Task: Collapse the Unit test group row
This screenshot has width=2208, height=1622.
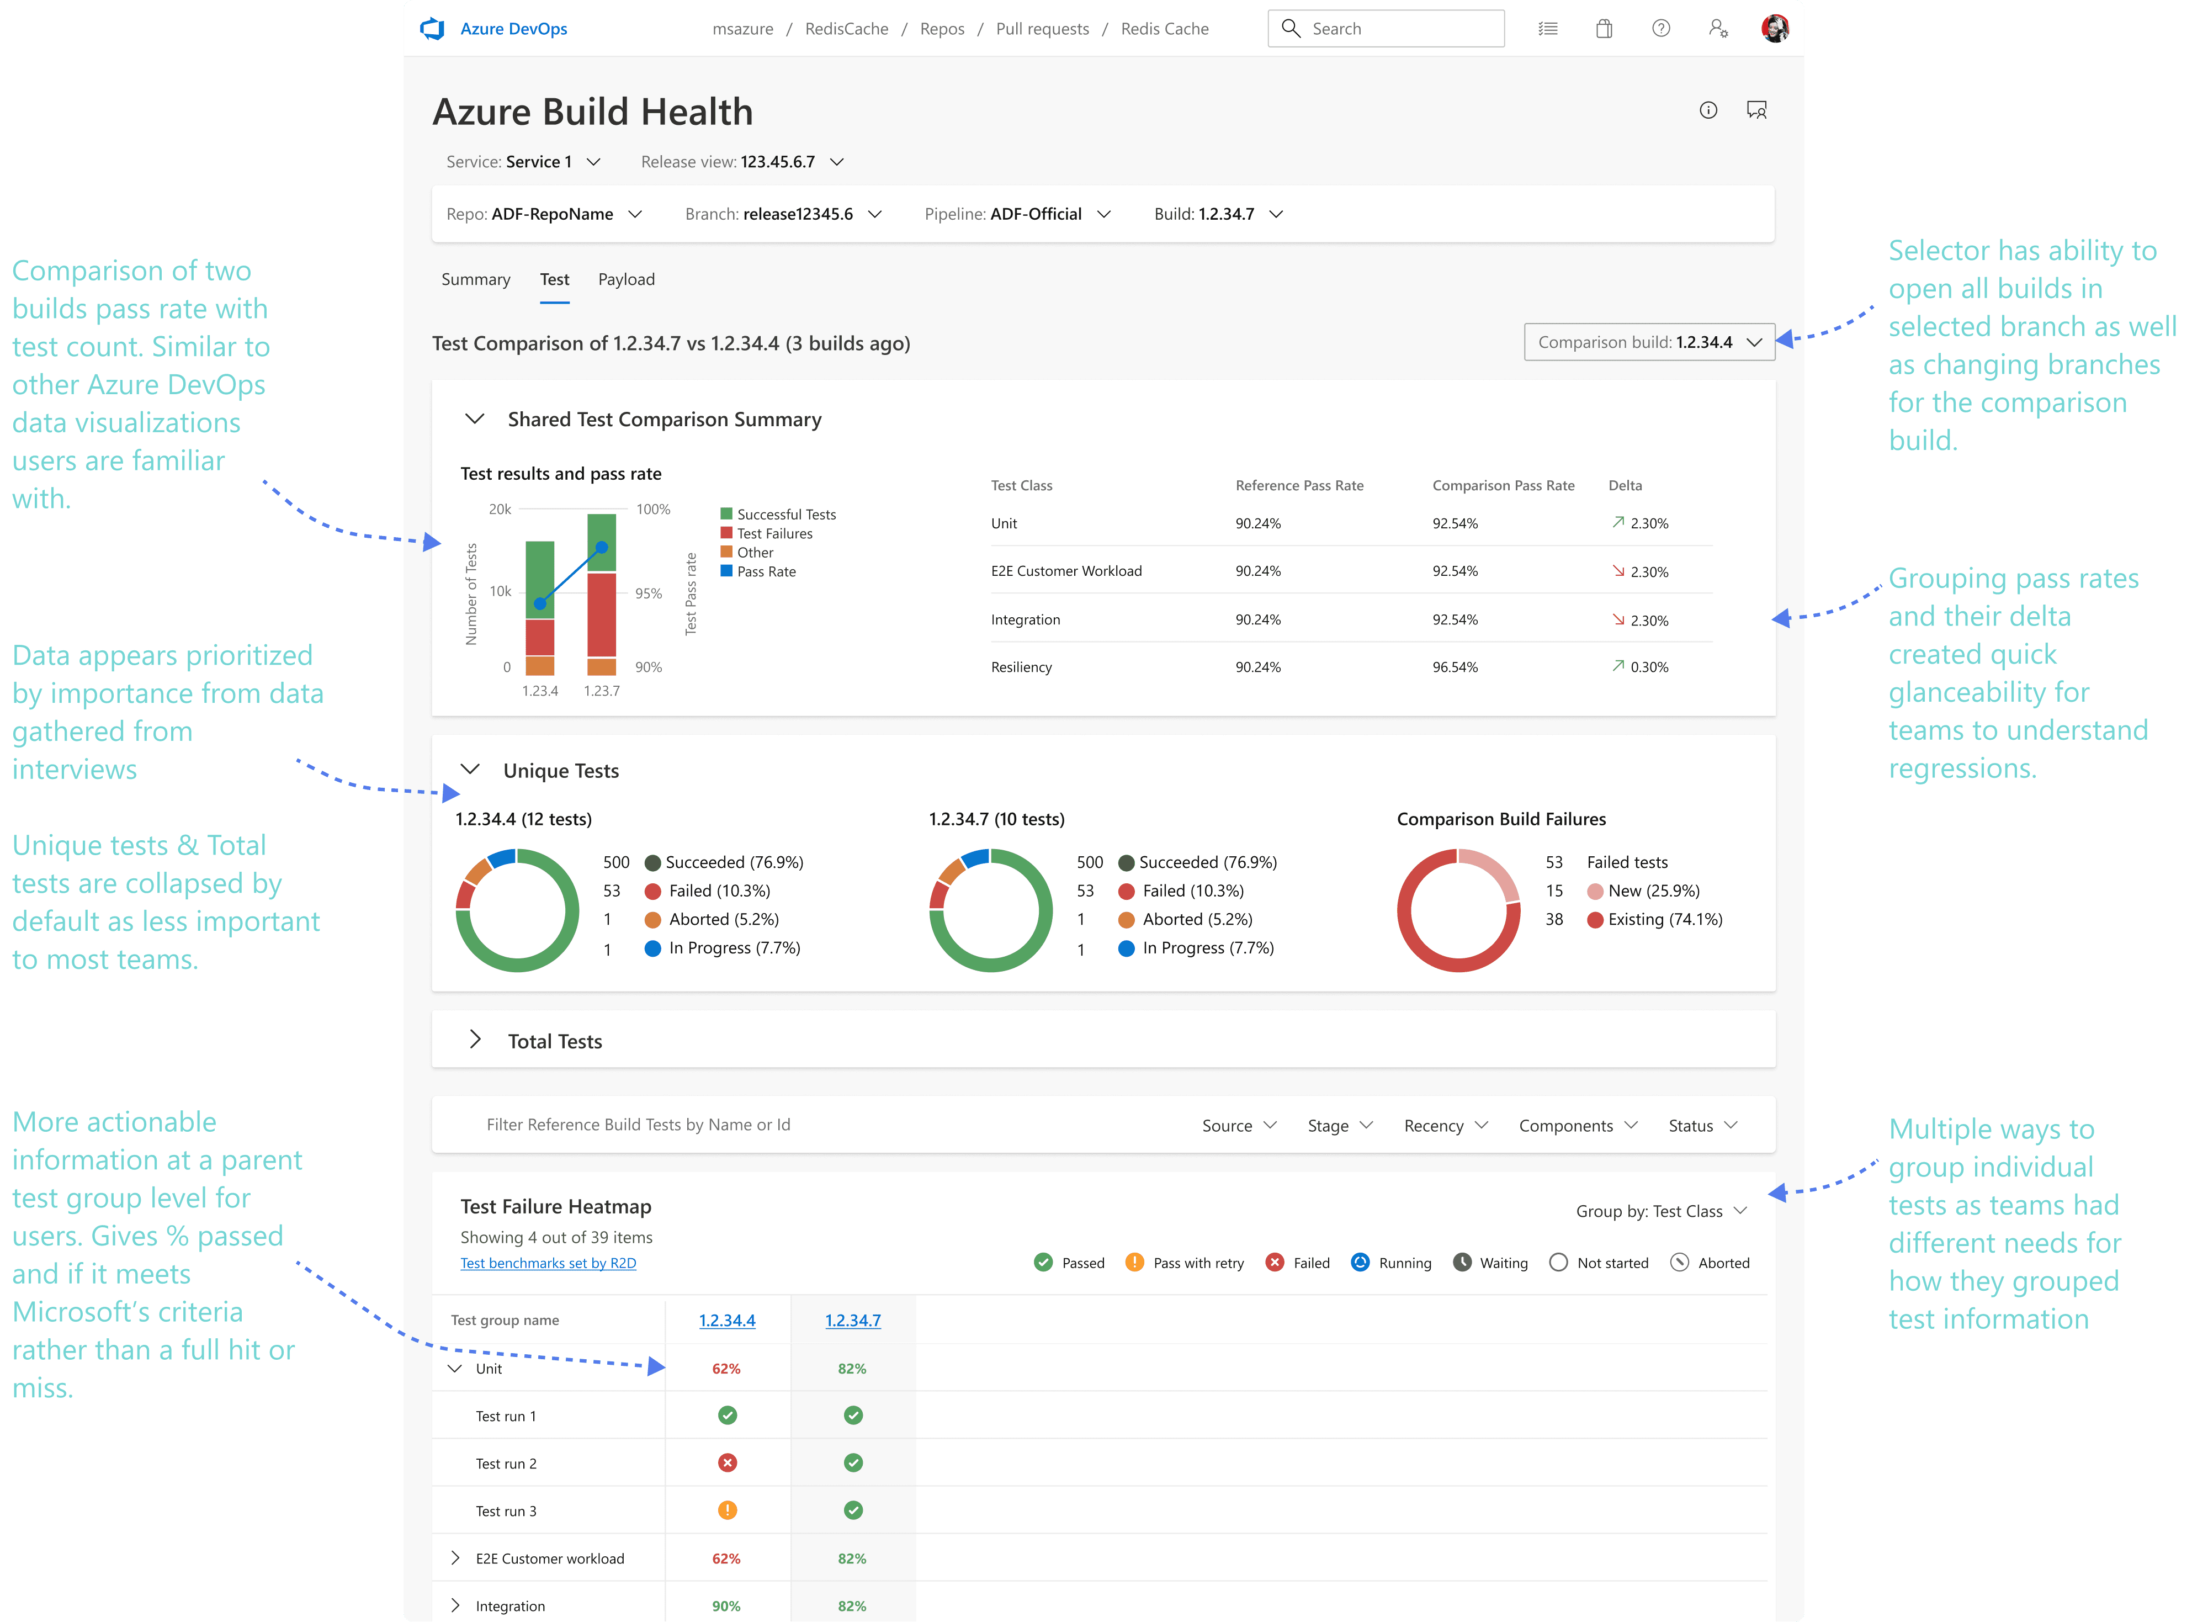Action: (x=454, y=1367)
